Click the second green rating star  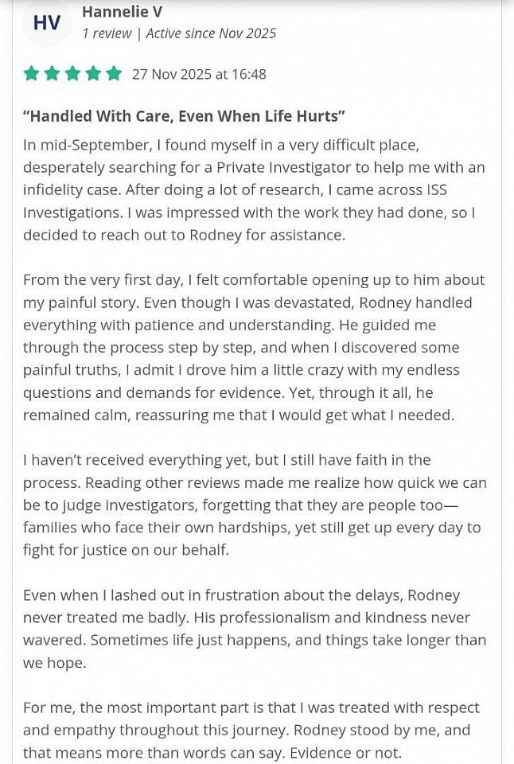(52, 74)
